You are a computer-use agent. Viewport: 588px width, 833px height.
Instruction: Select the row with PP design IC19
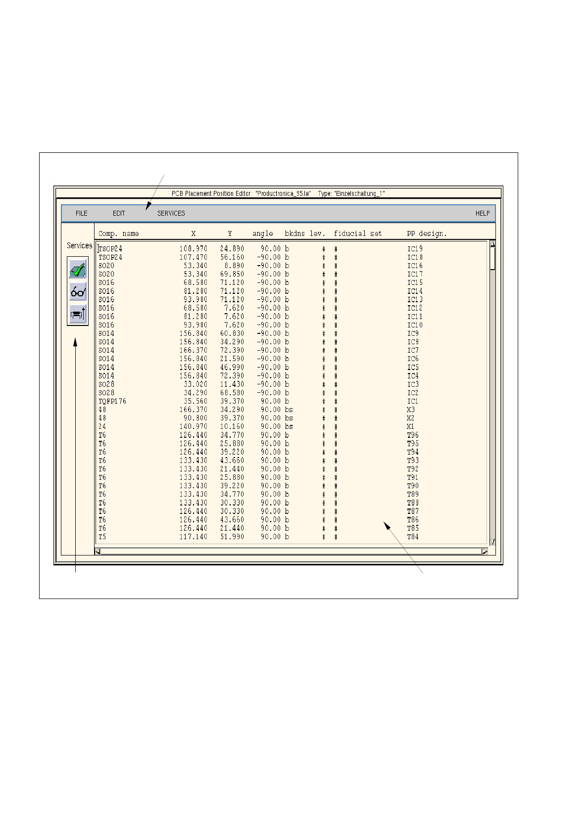click(292, 249)
